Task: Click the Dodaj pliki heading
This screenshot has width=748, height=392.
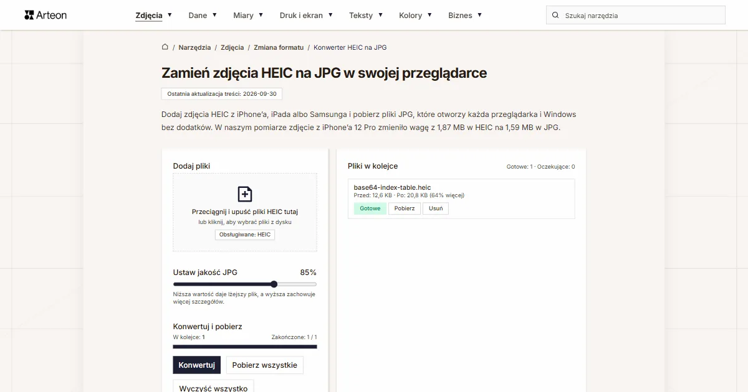Action: pyautogui.click(x=191, y=166)
